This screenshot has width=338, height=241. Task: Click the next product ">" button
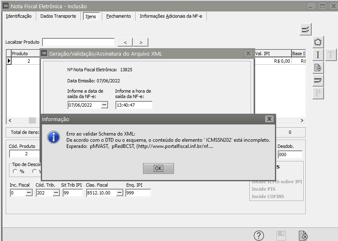(x=141, y=42)
